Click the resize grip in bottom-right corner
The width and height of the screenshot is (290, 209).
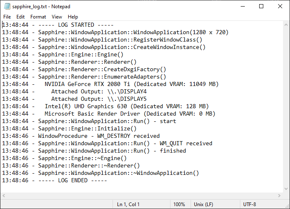287,206
